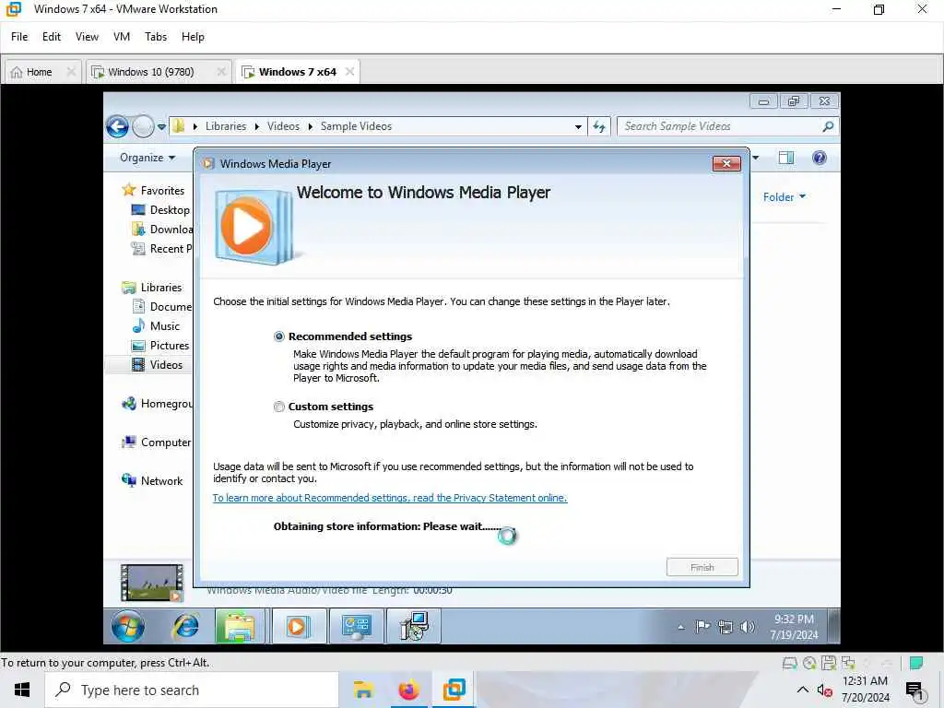The image size is (944, 708).
Task: Select Favorites in the navigation pane
Action: pos(153,190)
